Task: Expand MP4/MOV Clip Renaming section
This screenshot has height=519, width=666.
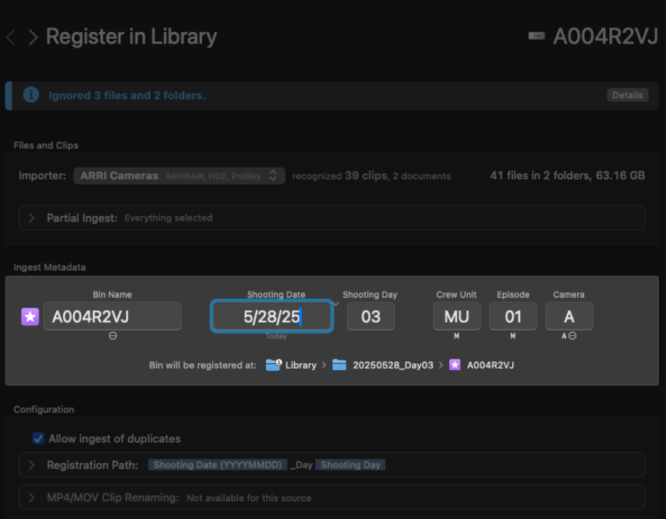Action: 31,497
